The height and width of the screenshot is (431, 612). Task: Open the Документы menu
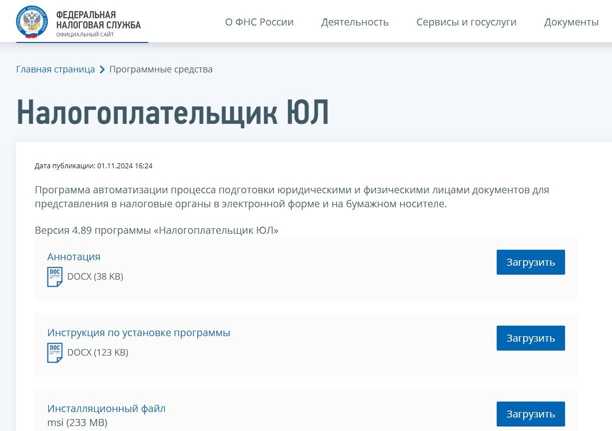pyautogui.click(x=571, y=22)
